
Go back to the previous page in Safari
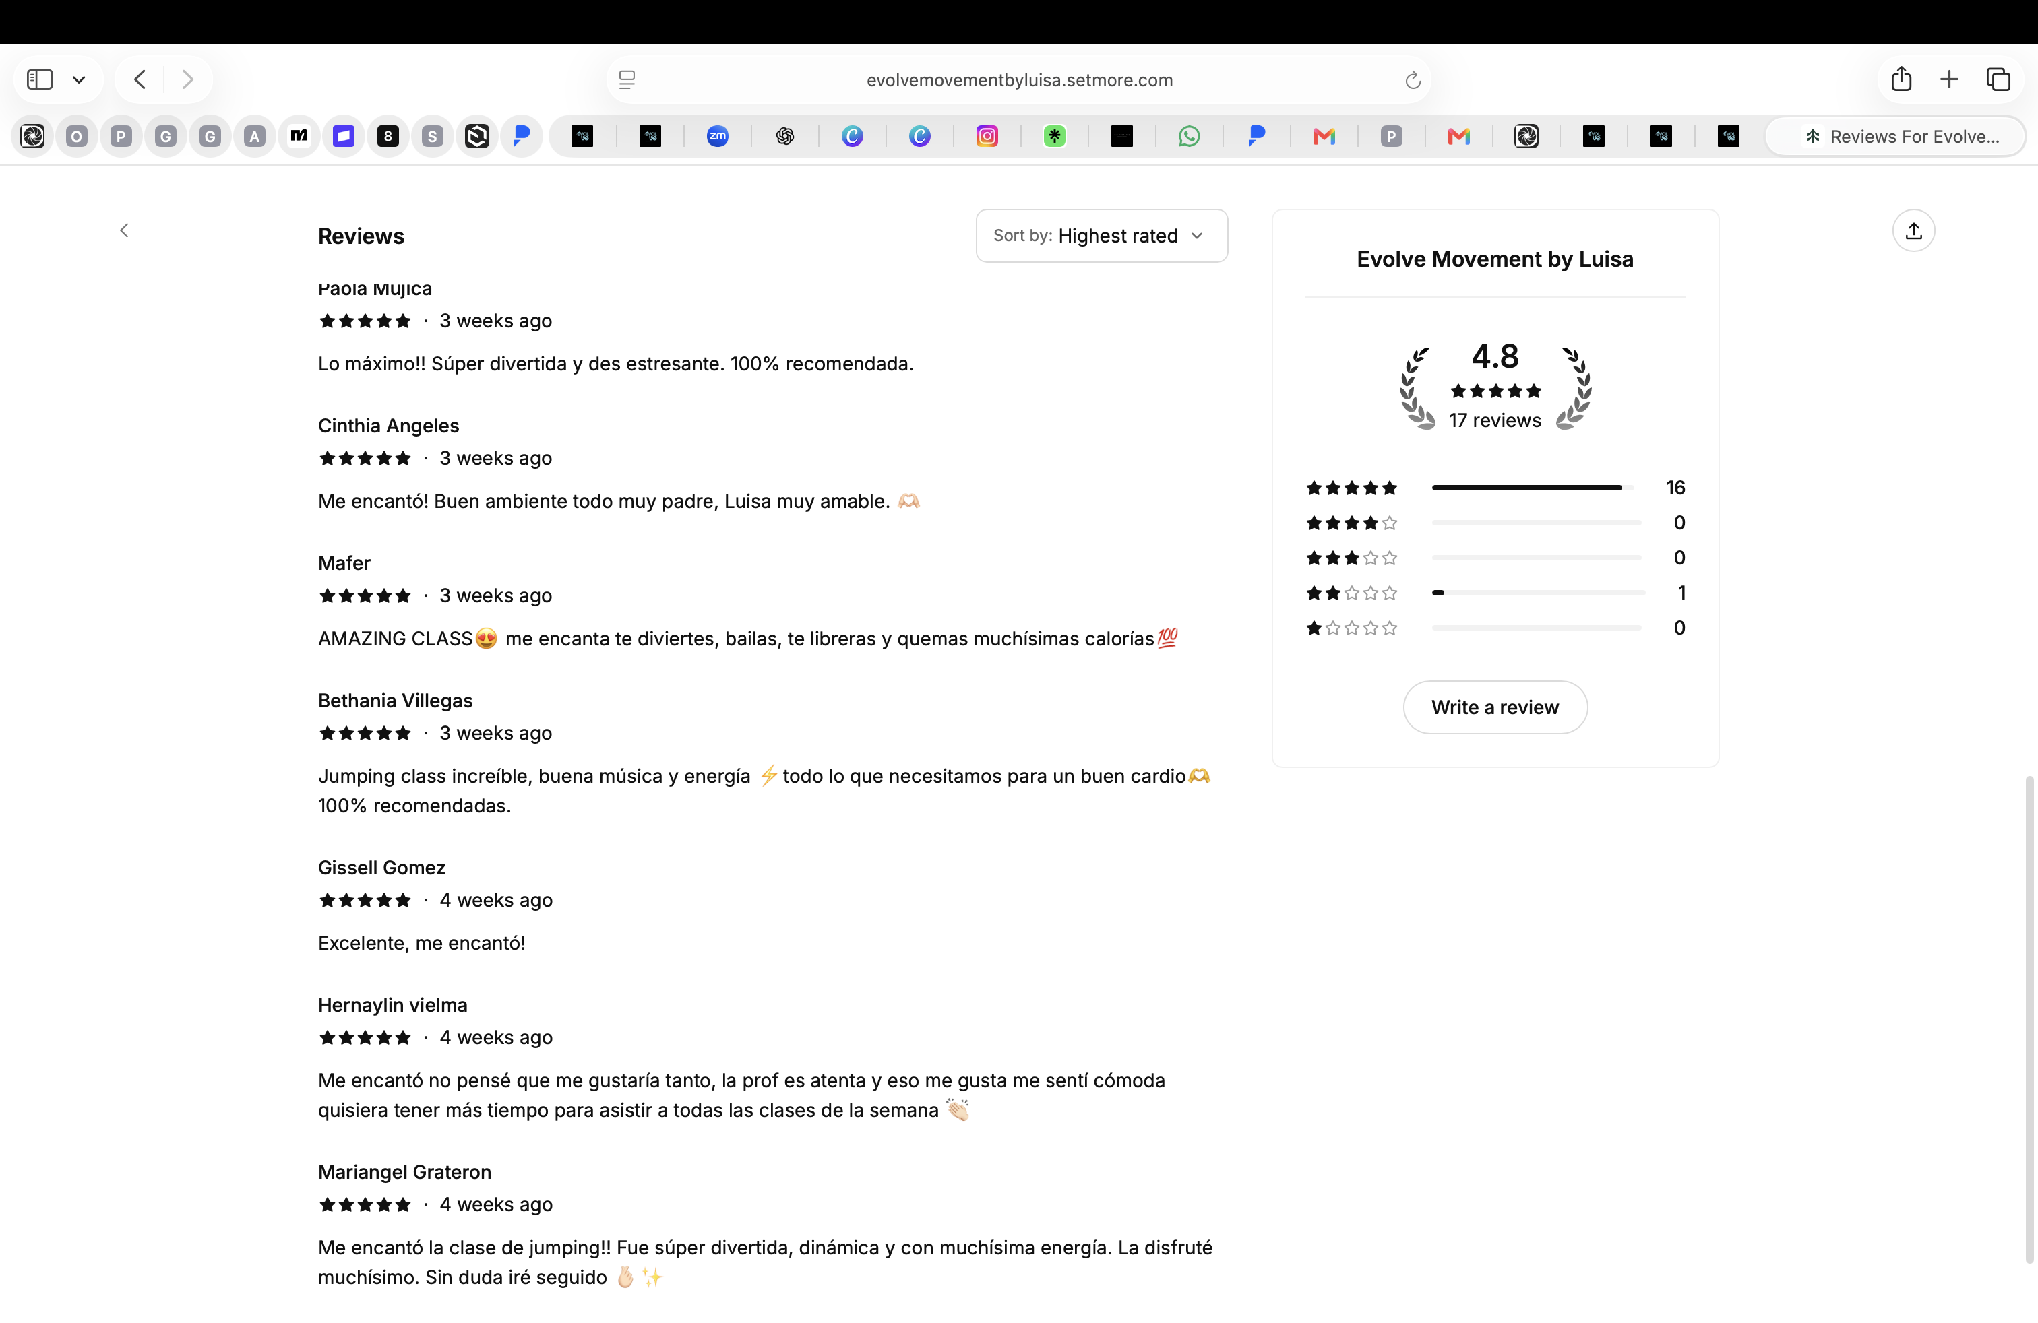click(x=140, y=79)
